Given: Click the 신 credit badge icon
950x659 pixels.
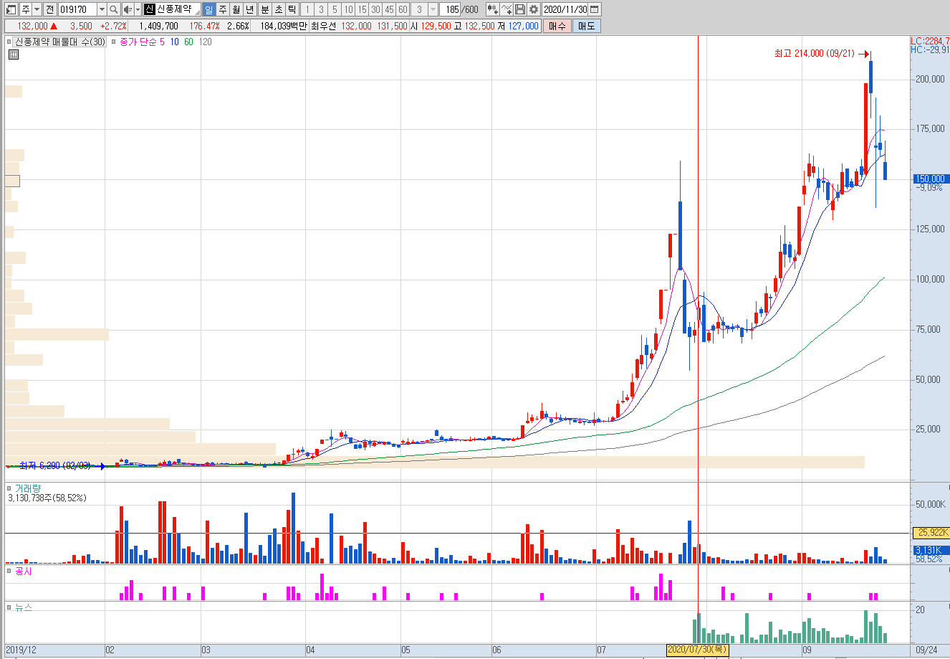Looking at the screenshot, I should [x=150, y=9].
